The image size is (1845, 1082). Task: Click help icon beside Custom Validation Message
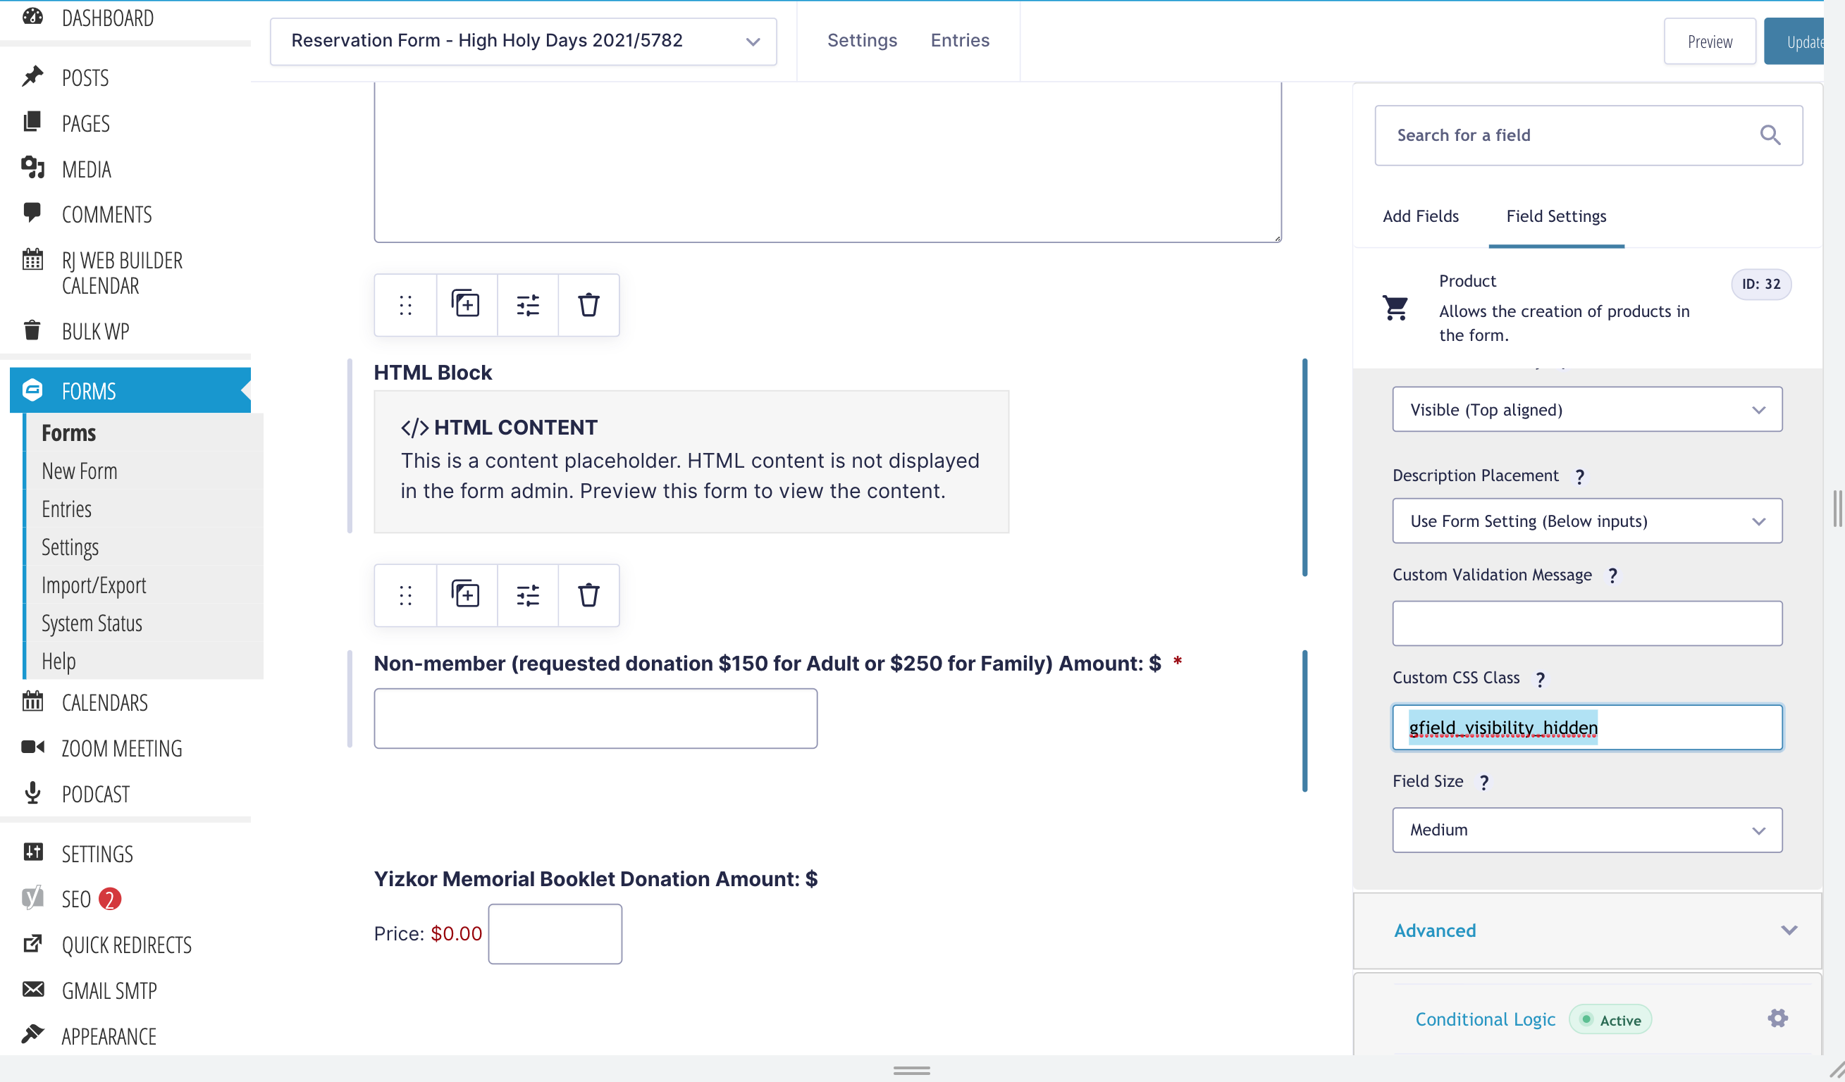(1612, 576)
